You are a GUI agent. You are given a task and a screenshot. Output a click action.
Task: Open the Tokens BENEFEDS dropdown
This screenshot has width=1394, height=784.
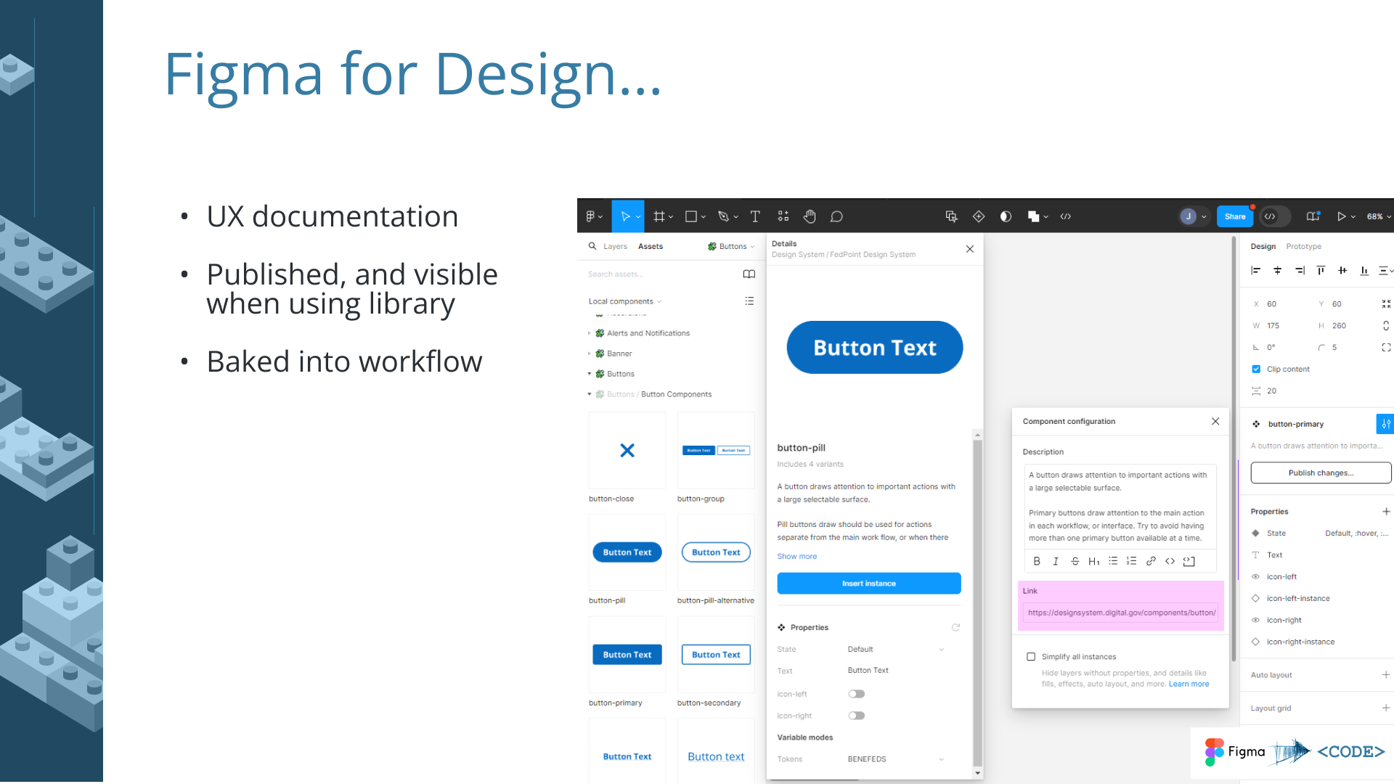click(x=895, y=759)
